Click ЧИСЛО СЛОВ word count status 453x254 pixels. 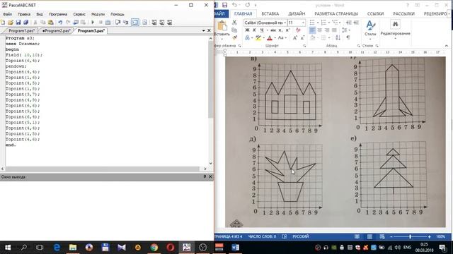pos(262,236)
